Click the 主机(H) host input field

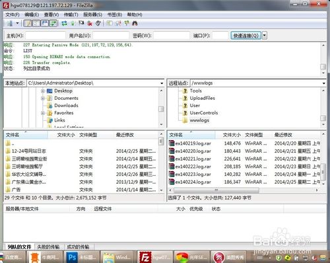46,36
